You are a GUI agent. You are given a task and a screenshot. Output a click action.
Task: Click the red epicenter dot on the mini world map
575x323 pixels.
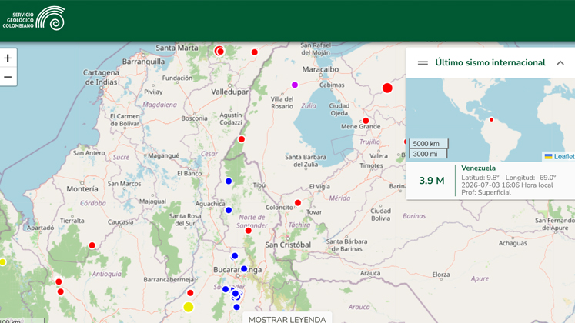(x=491, y=119)
